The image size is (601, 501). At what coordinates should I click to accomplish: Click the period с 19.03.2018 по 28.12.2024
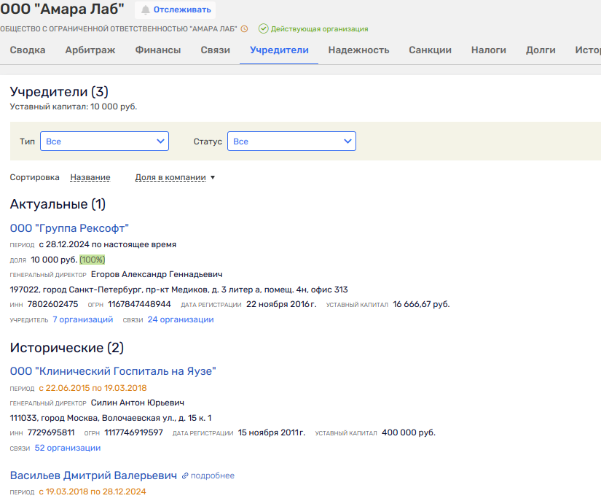point(93,492)
